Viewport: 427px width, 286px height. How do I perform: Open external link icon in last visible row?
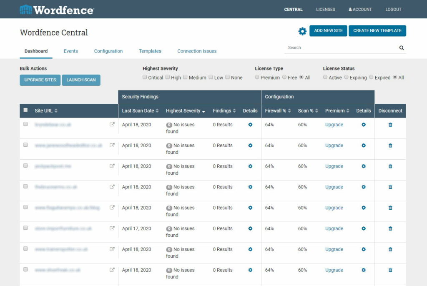(x=112, y=270)
